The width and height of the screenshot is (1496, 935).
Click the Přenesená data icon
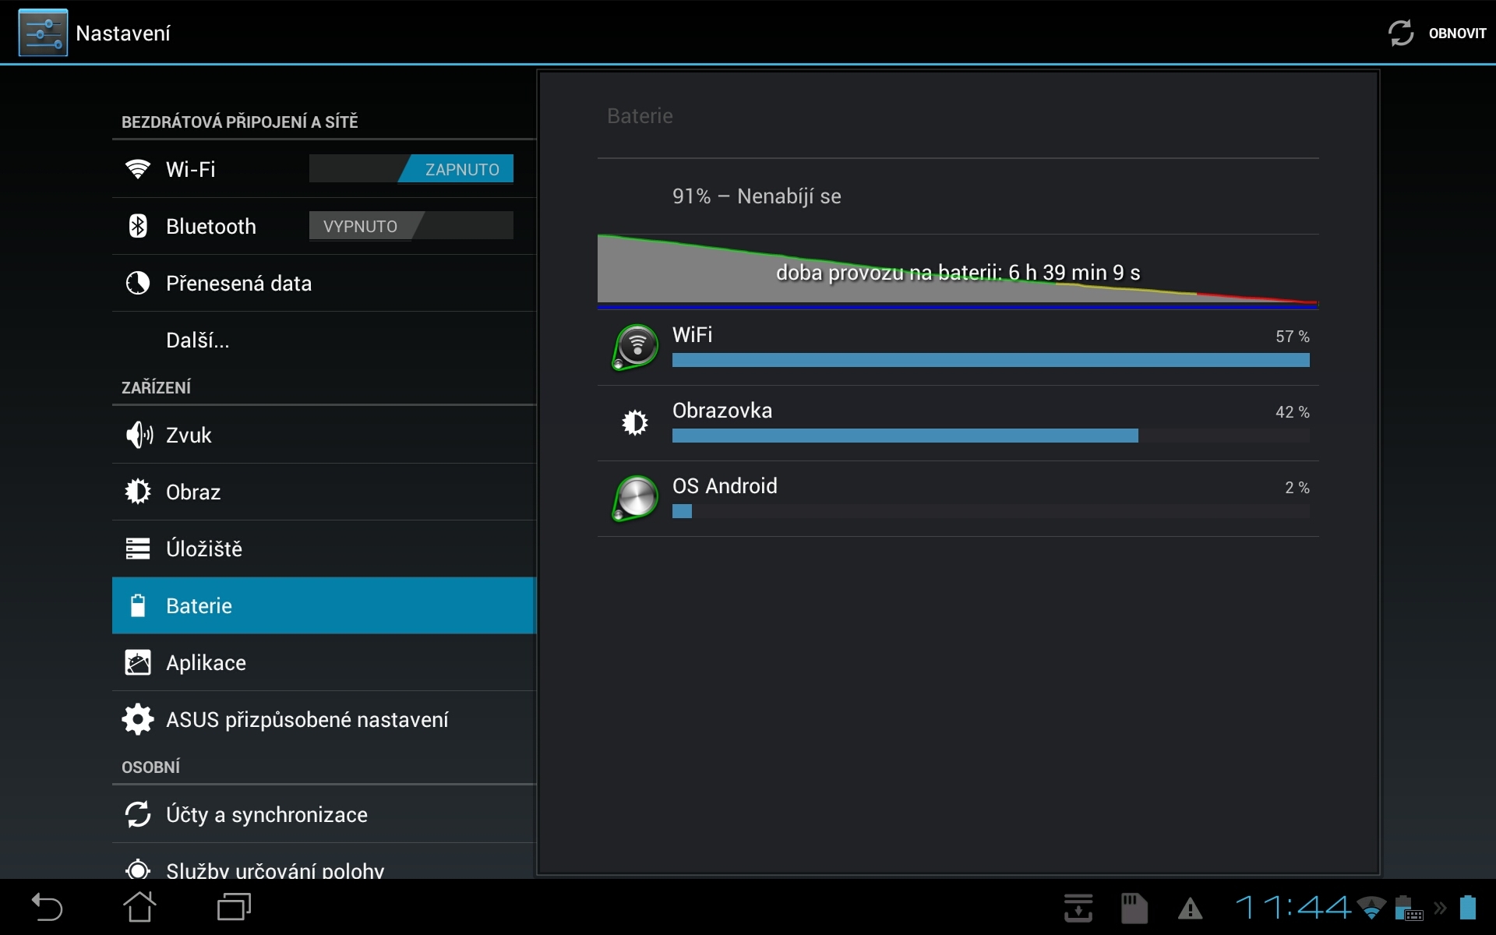[x=137, y=283]
